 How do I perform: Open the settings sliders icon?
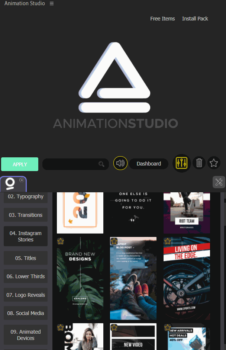pyautogui.click(x=182, y=163)
